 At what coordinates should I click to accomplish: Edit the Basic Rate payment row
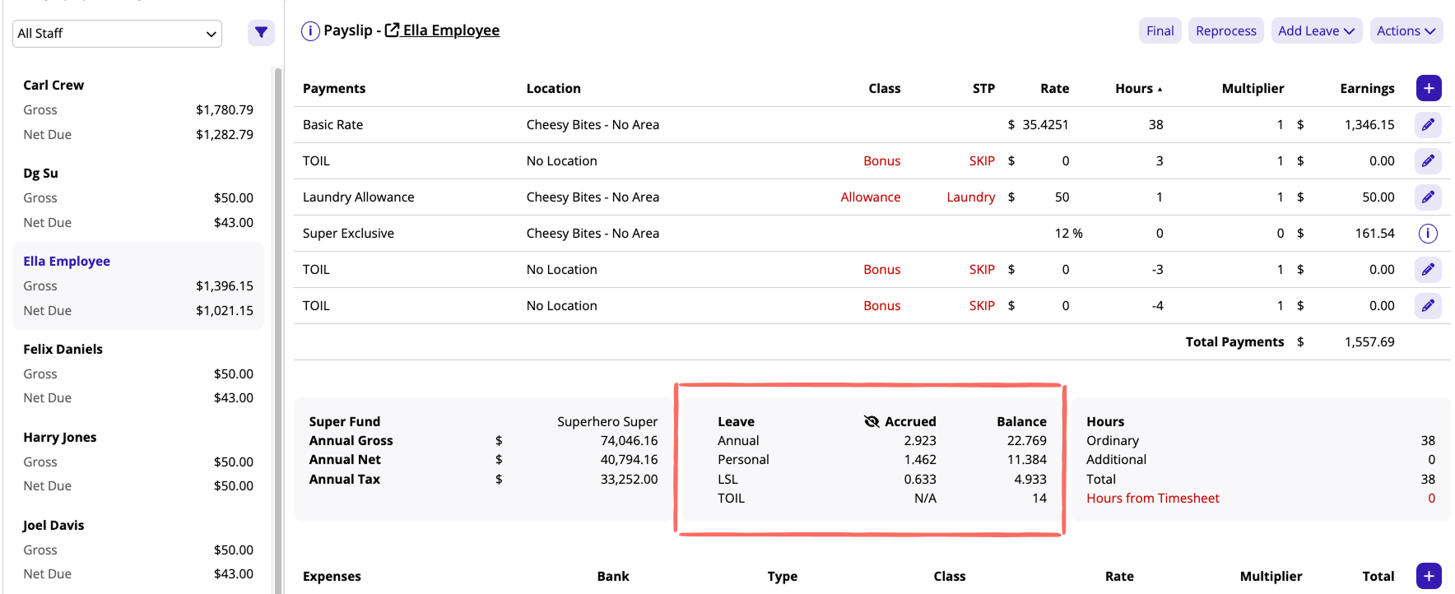tap(1428, 124)
